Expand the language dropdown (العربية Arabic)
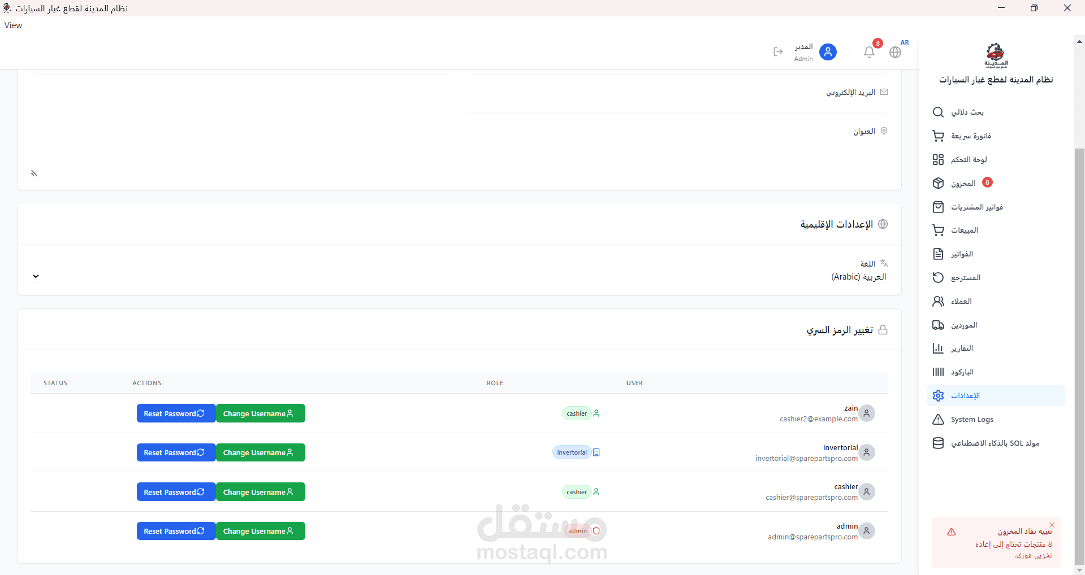This screenshot has height=575, width=1085. click(x=459, y=277)
